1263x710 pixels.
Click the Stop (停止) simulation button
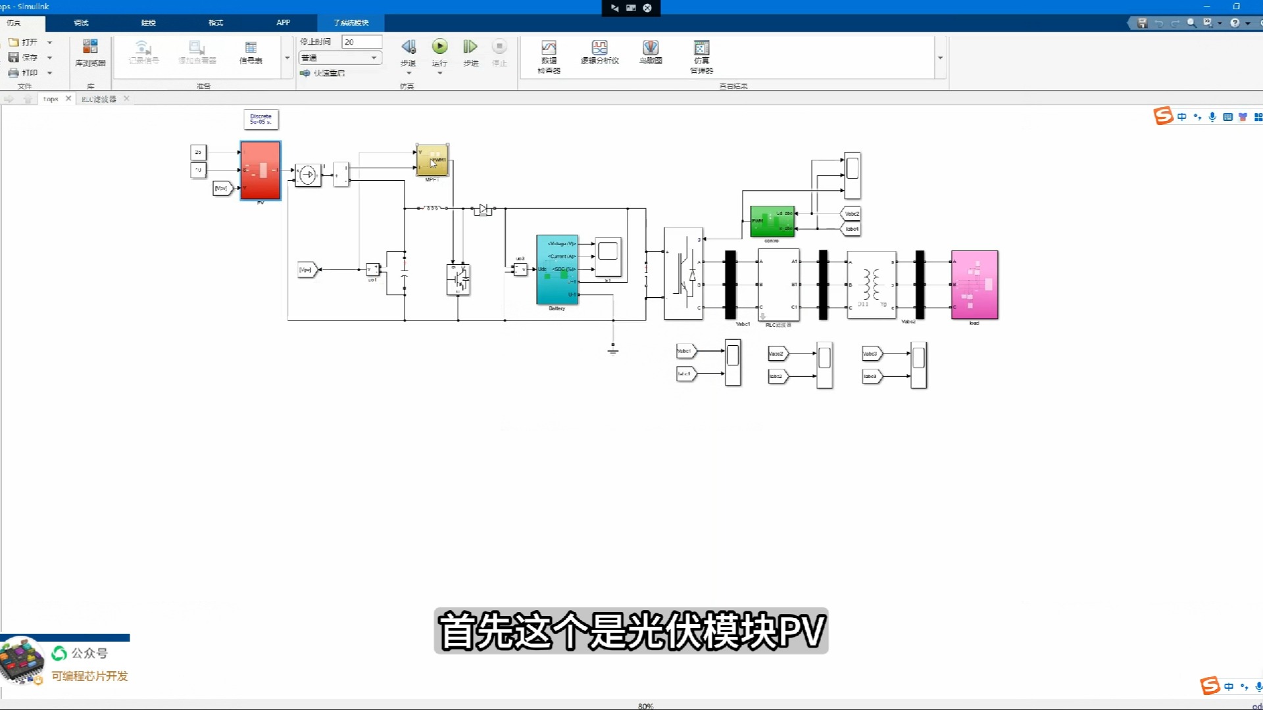[x=499, y=47]
